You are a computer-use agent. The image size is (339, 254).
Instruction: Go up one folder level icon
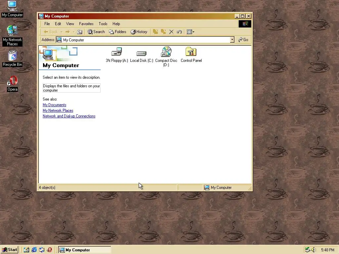point(79,32)
